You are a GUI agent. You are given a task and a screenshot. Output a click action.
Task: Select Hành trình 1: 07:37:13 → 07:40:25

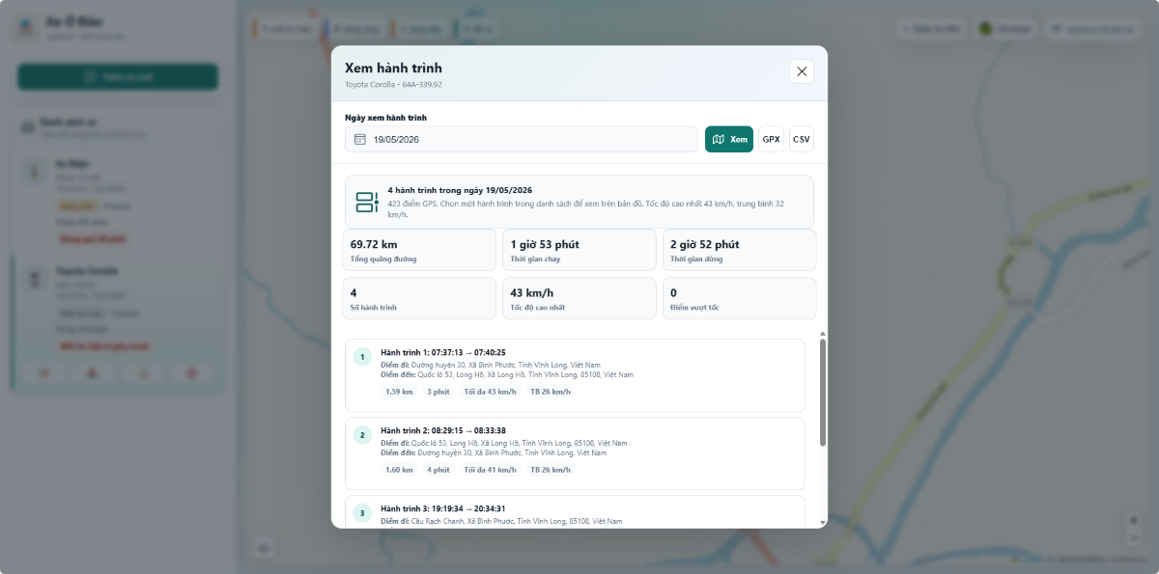[575, 375]
